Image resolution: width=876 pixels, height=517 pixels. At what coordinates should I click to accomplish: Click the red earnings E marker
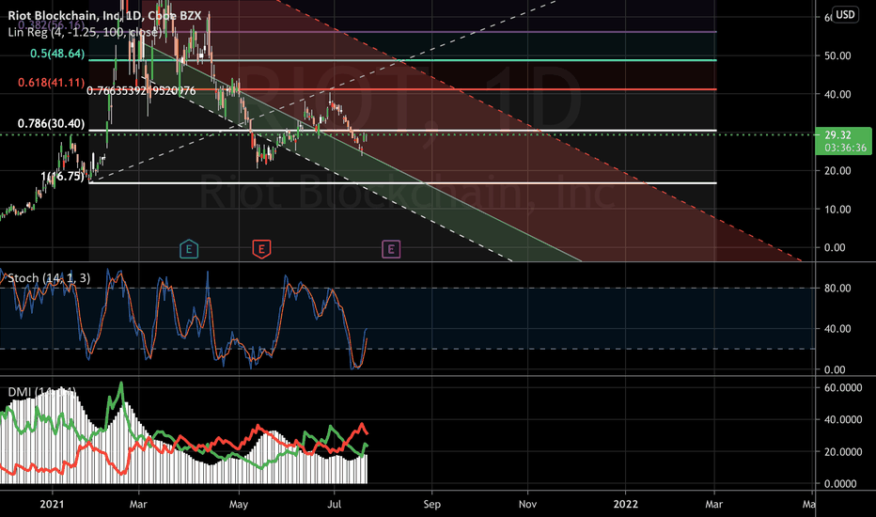pos(261,249)
